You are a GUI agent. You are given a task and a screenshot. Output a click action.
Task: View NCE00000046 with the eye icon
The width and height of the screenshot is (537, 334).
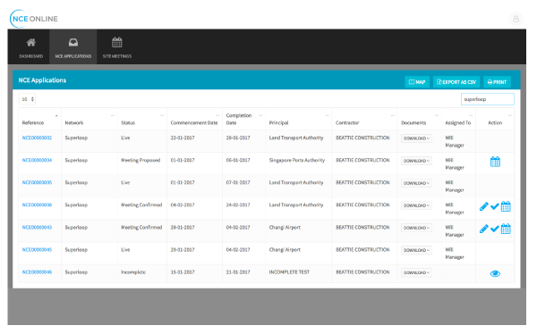[x=495, y=273]
